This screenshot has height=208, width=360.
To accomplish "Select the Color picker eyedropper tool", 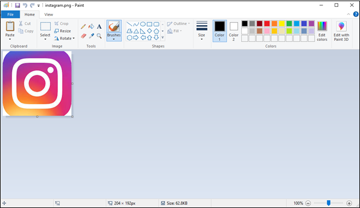I will (x=91, y=36).
